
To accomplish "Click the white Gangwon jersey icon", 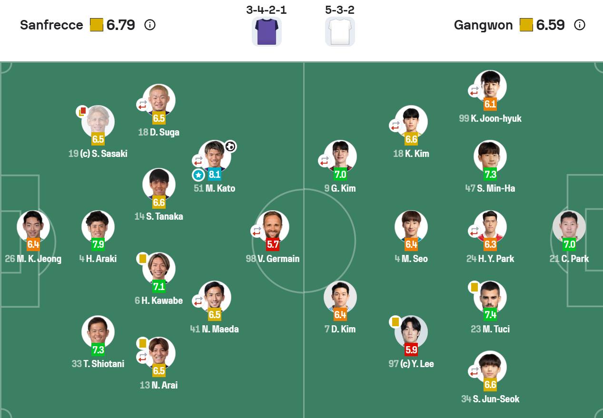I will (x=340, y=32).
